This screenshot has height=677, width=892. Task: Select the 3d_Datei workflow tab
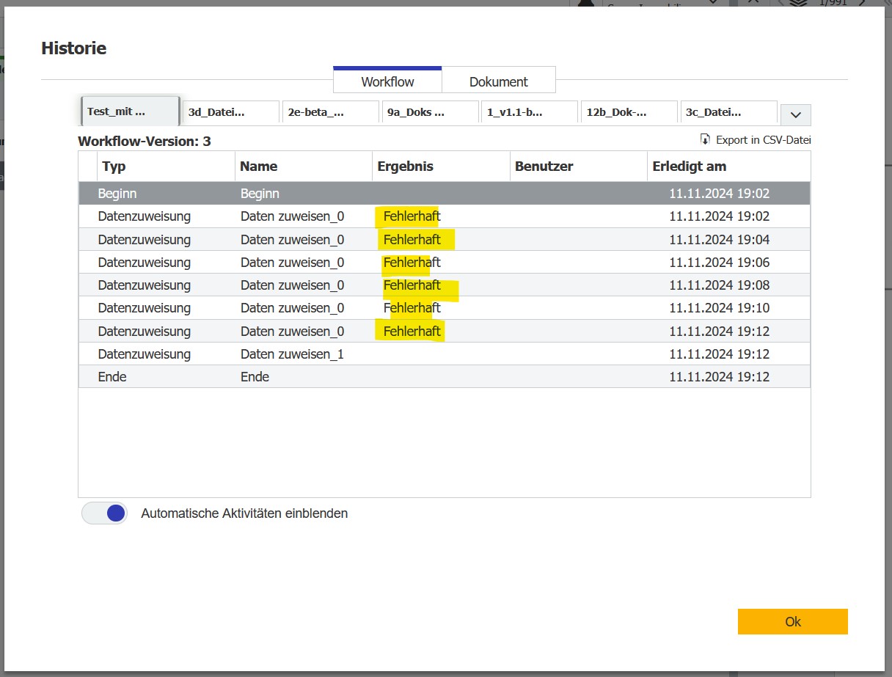230,112
